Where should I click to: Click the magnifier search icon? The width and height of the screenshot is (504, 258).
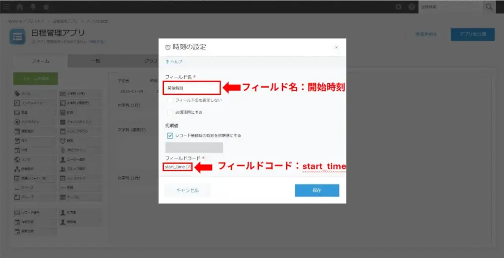[489, 7]
